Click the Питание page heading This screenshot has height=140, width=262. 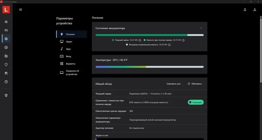(97, 18)
